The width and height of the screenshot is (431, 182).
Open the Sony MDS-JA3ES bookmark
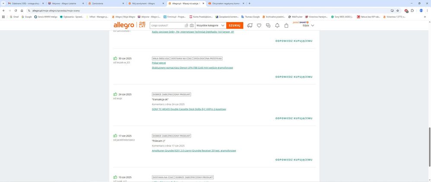pyautogui.click(x=342, y=17)
